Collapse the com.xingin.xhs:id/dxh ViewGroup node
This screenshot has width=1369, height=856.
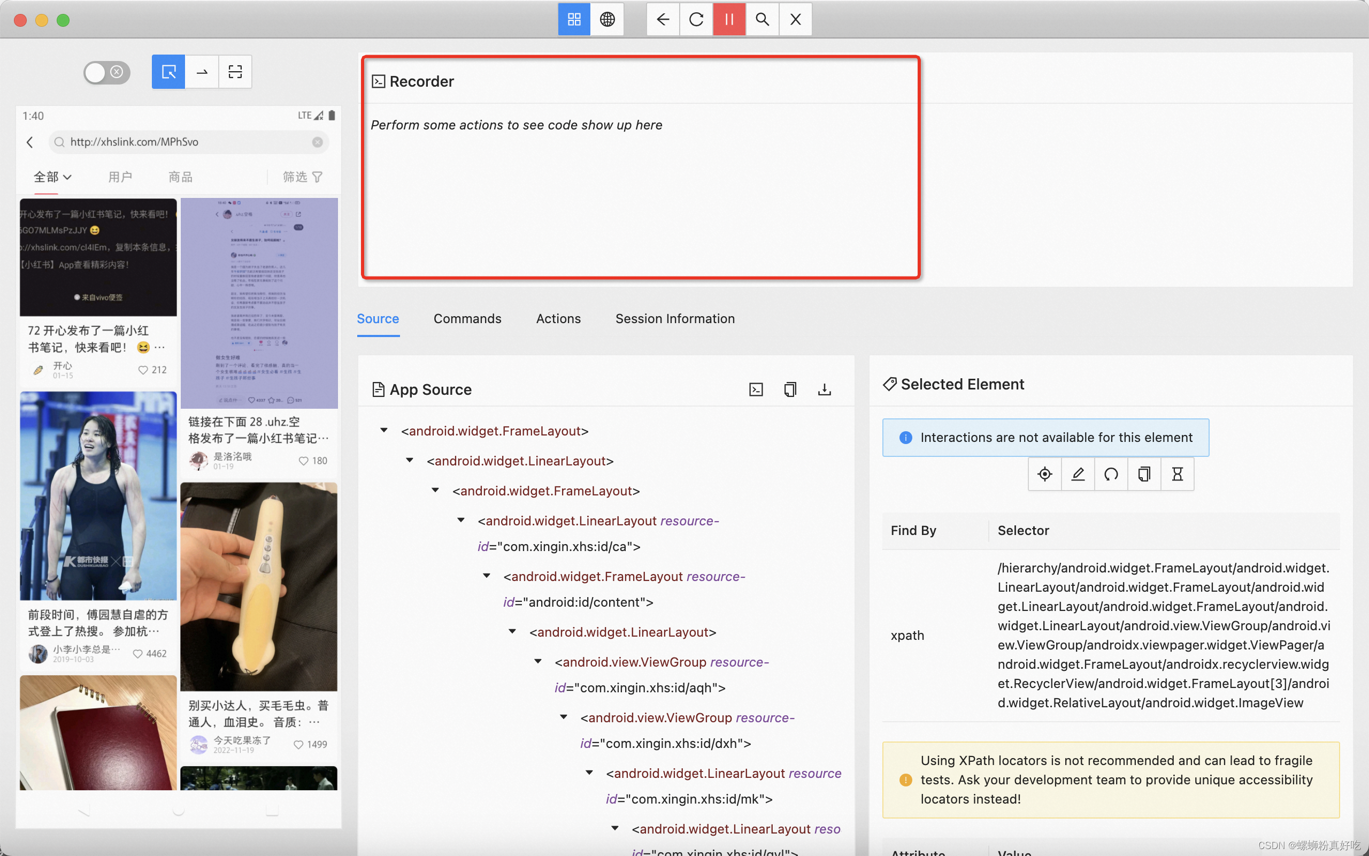[x=564, y=717]
